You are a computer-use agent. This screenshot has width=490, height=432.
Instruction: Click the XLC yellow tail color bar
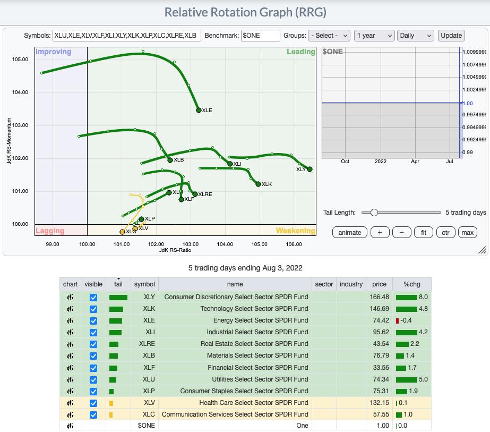click(111, 415)
